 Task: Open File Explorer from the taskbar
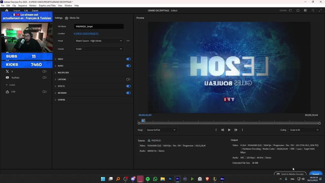click(162, 179)
